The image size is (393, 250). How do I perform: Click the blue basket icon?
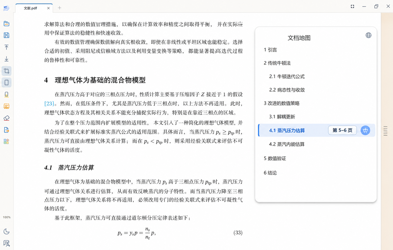[365, 130]
